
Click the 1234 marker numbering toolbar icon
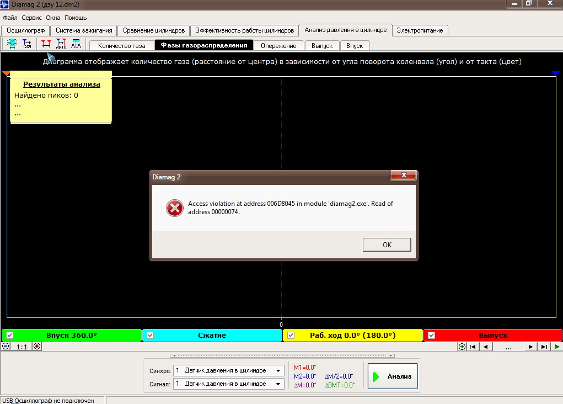point(27,44)
